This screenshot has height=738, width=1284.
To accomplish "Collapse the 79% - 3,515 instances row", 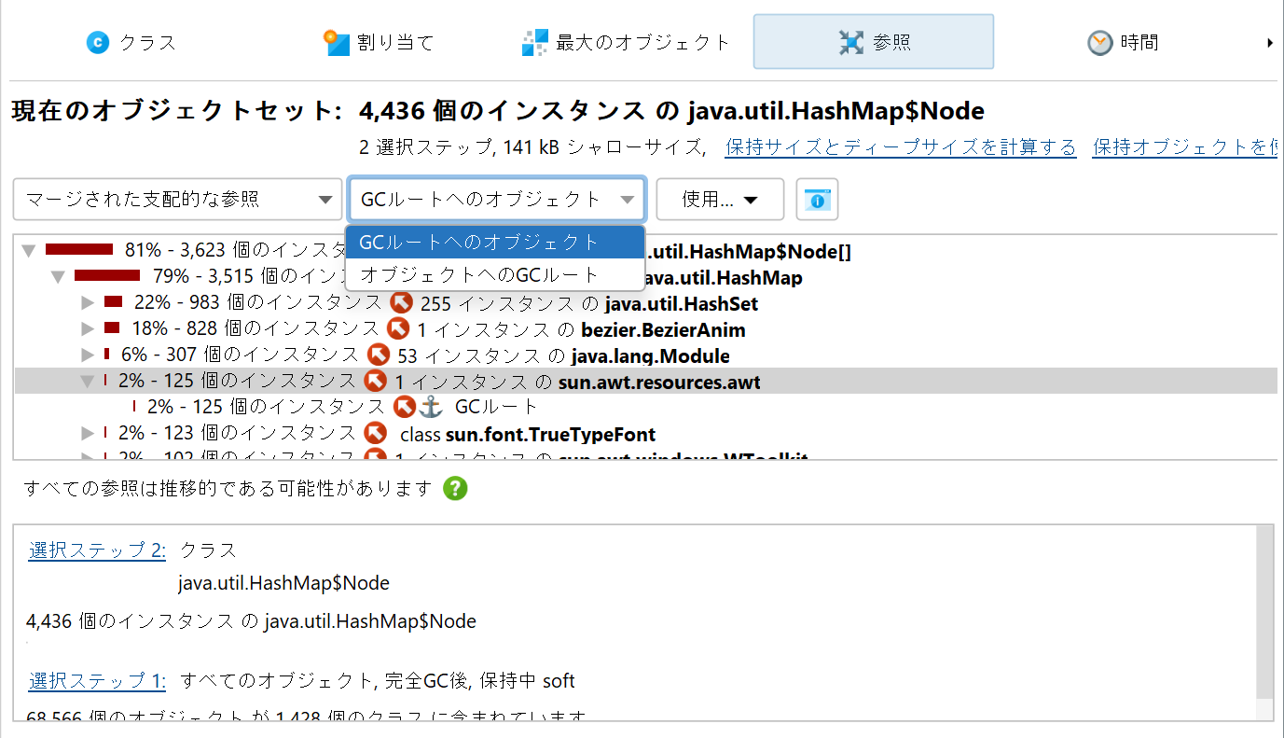I will (58, 277).
